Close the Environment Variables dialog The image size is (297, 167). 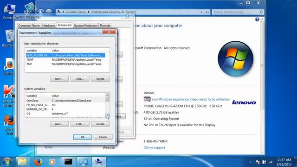coord(109,32)
